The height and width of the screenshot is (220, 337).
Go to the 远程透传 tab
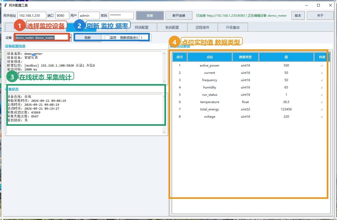point(202,27)
